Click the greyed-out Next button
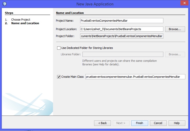The height and width of the screenshot is (131, 190). tap(121, 123)
